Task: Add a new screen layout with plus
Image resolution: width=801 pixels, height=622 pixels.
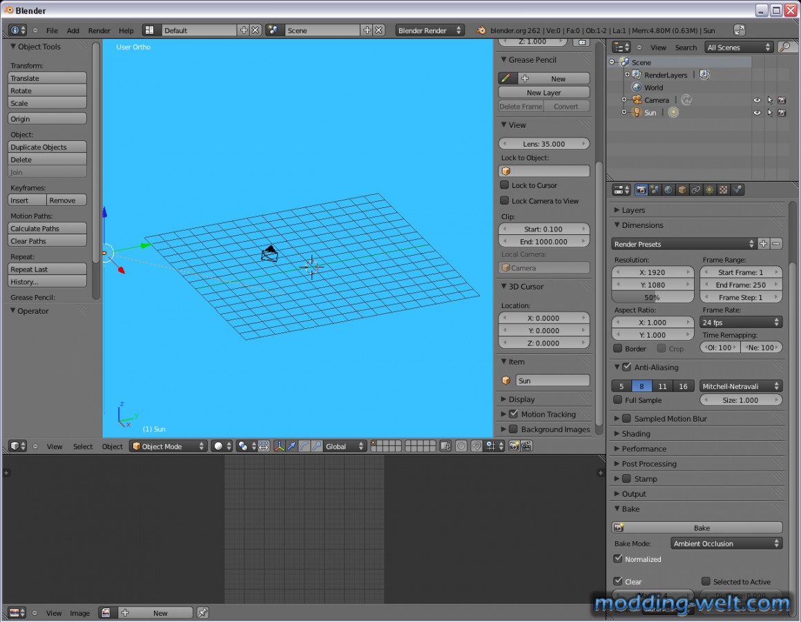Action: pyautogui.click(x=244, y=30)
